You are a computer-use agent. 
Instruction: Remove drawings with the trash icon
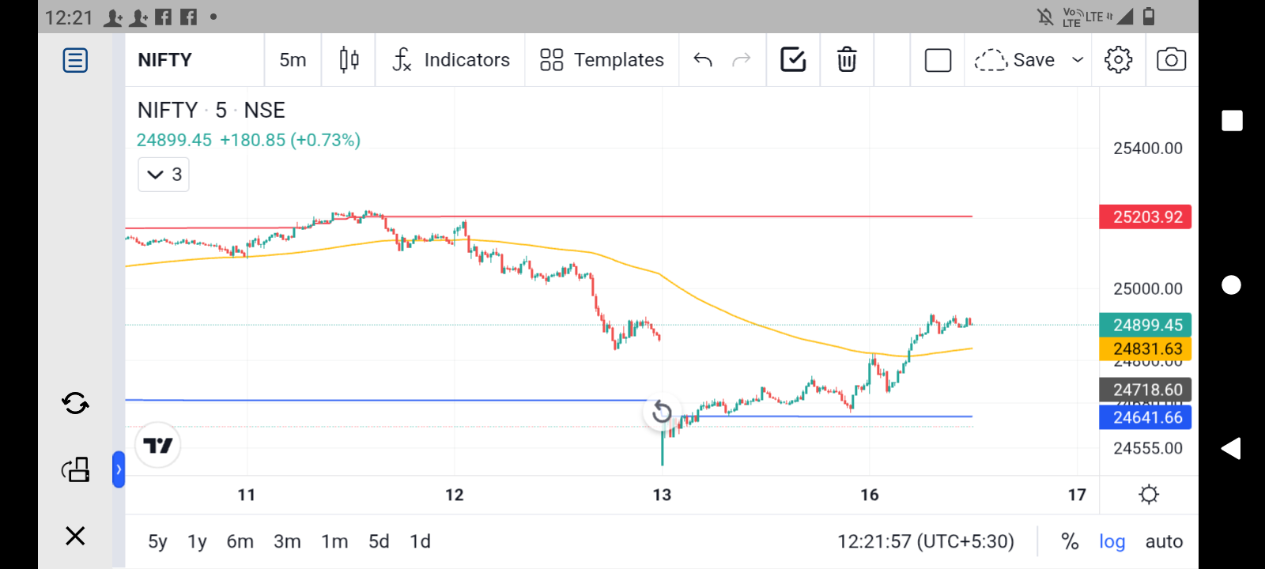coord(847,60)
